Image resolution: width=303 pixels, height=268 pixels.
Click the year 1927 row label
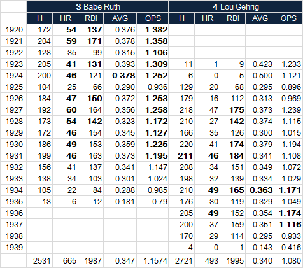pyautogui.click(x=14, y=110)
